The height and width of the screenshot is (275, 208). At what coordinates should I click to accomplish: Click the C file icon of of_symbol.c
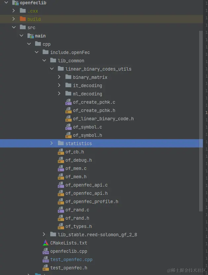click(68, 127)
